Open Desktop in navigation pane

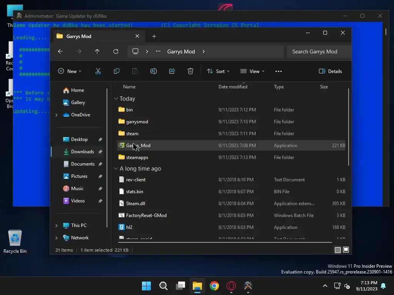tap(79, 139)
